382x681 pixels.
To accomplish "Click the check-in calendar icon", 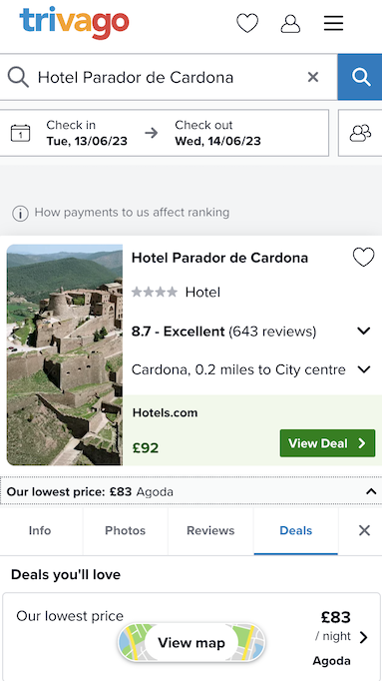I will click(x=20, y=133).
